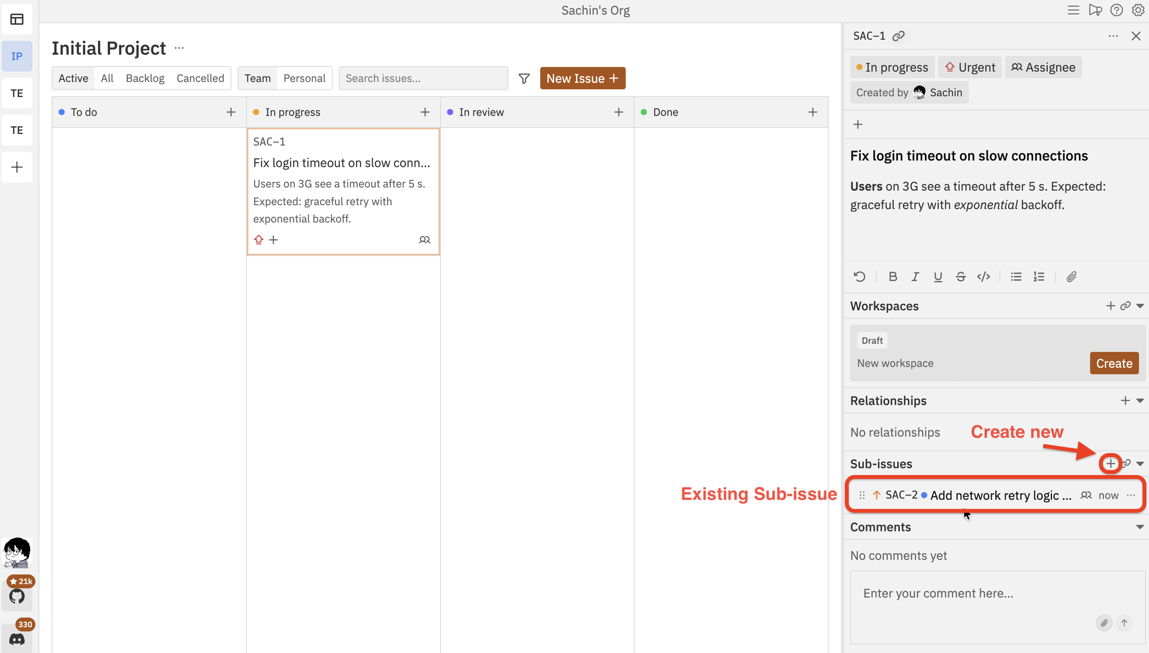This screenshot has width=1149, height=653.
Task: Insert a bulleted list in the description
Action: (x=1016, y=277)
